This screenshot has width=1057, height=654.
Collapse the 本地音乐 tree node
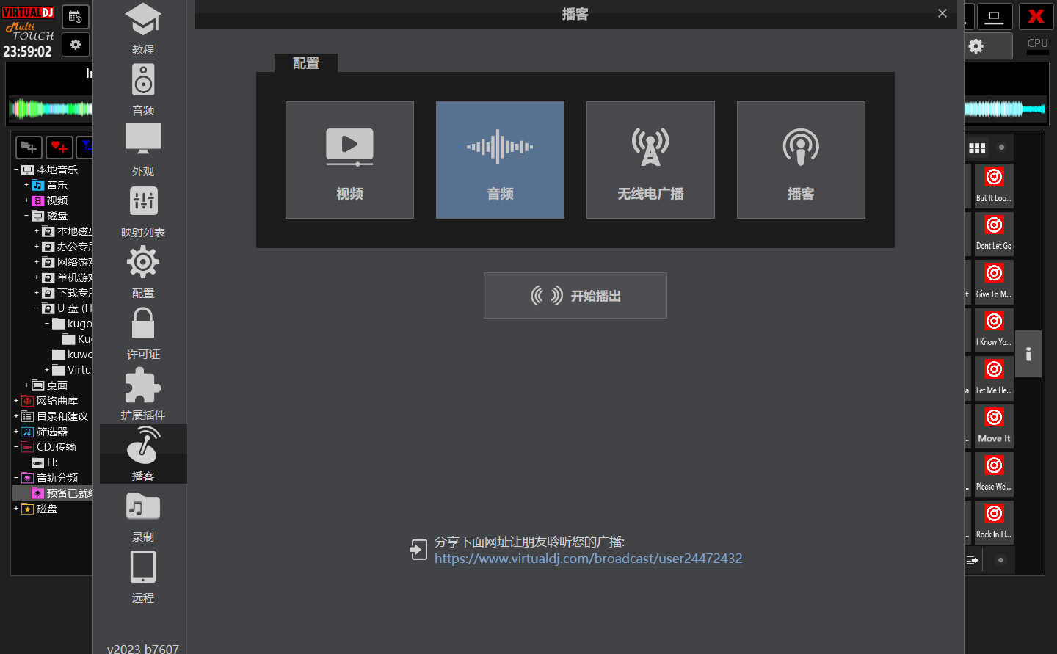(16, 170)
